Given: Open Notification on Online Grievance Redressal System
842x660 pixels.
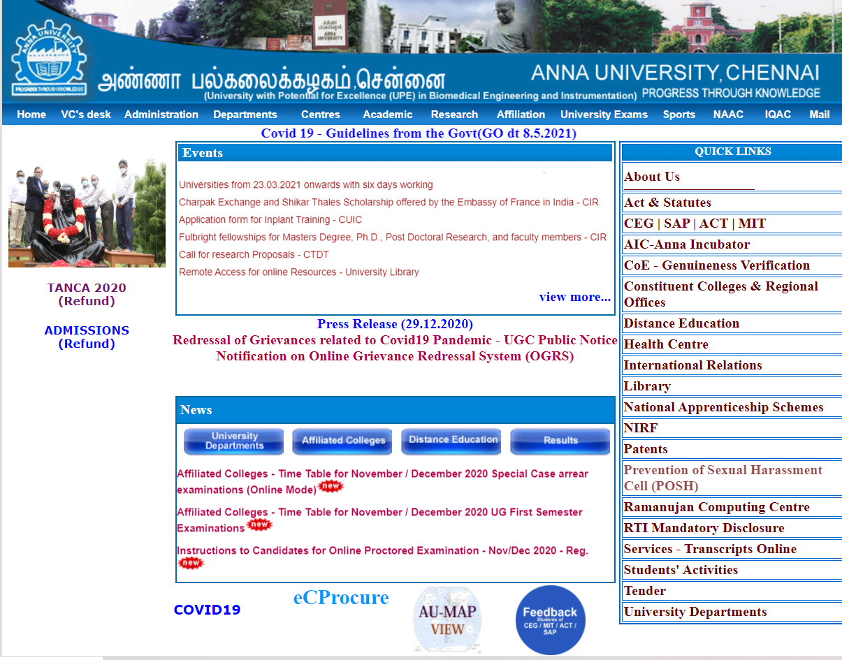Looking at the screenshot, I should 395,356.
